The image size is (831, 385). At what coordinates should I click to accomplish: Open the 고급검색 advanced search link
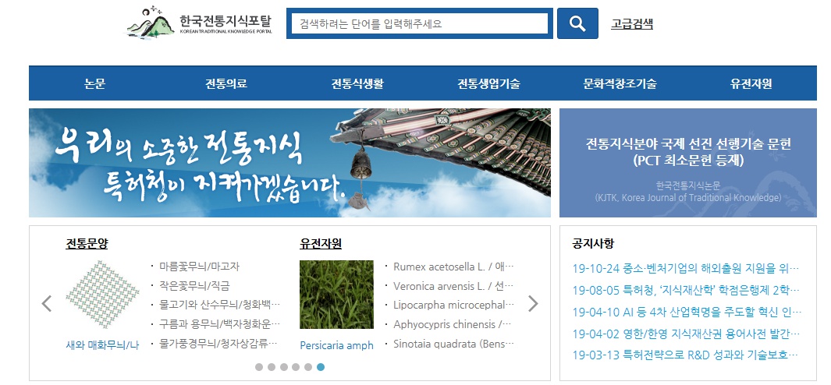[632, 24]
